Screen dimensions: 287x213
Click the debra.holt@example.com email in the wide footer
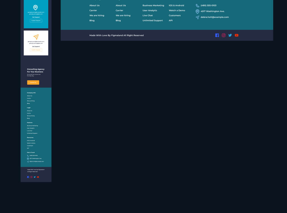(215, 17)
